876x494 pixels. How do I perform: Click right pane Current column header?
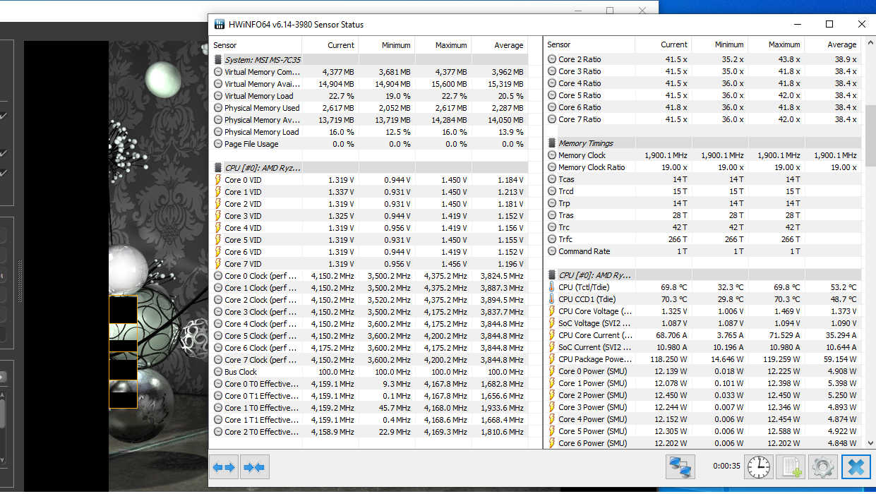(664, 44)
